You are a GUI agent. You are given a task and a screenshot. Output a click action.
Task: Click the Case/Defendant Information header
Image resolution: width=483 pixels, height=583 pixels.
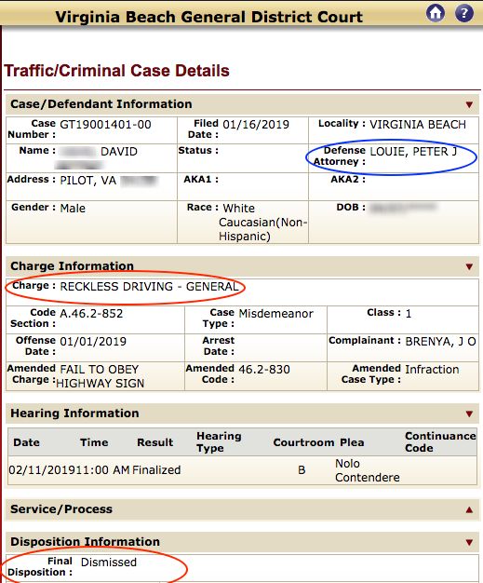pyautogui.click(x=242, y=104)
